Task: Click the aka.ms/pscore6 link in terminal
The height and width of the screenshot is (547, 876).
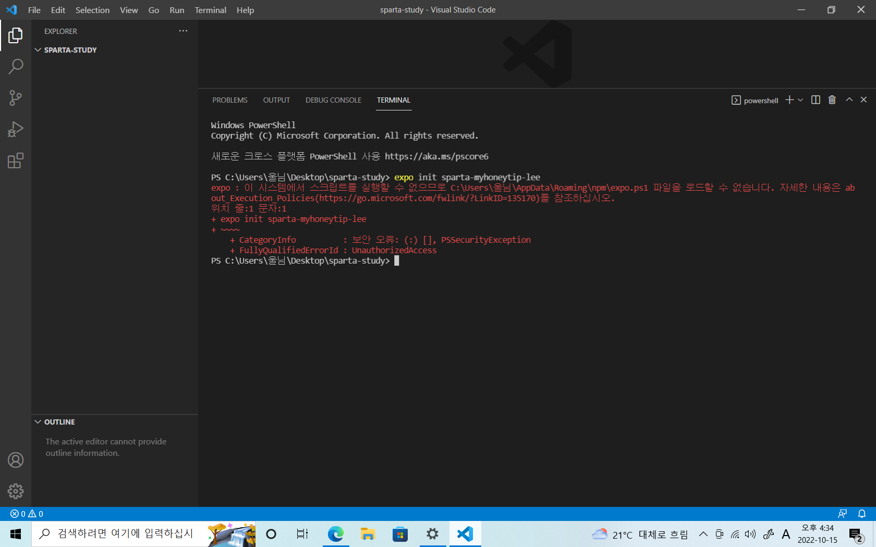Action: point(436,156)
